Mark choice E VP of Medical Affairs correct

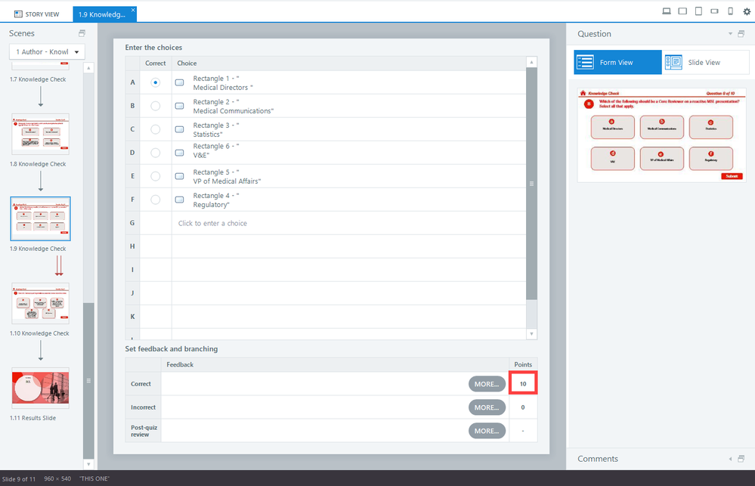155,176
